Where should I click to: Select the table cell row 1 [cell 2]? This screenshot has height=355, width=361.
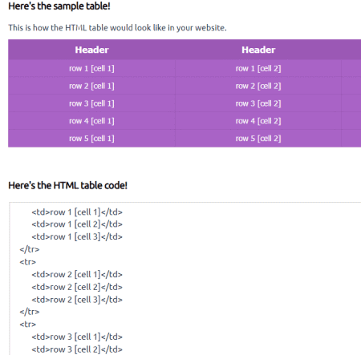click(x=258, y=68)
